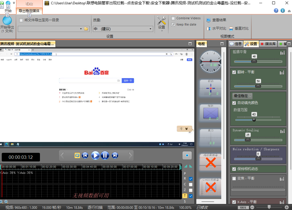Select the armature (电枢) tab
Viewport: 292px width, 210px height.
(201, 44)
